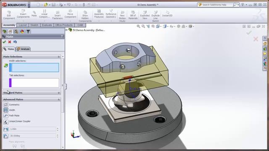The image size is (269, 151).
Task: Click the Mate tool in ribbon
Action: pyautogui.click(x=34, y=14)
